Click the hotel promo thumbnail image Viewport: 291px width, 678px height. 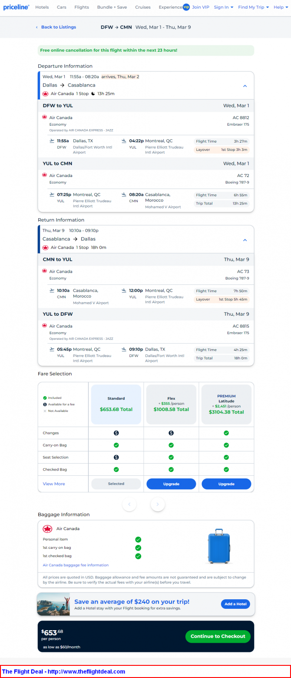tap(53, 605)
